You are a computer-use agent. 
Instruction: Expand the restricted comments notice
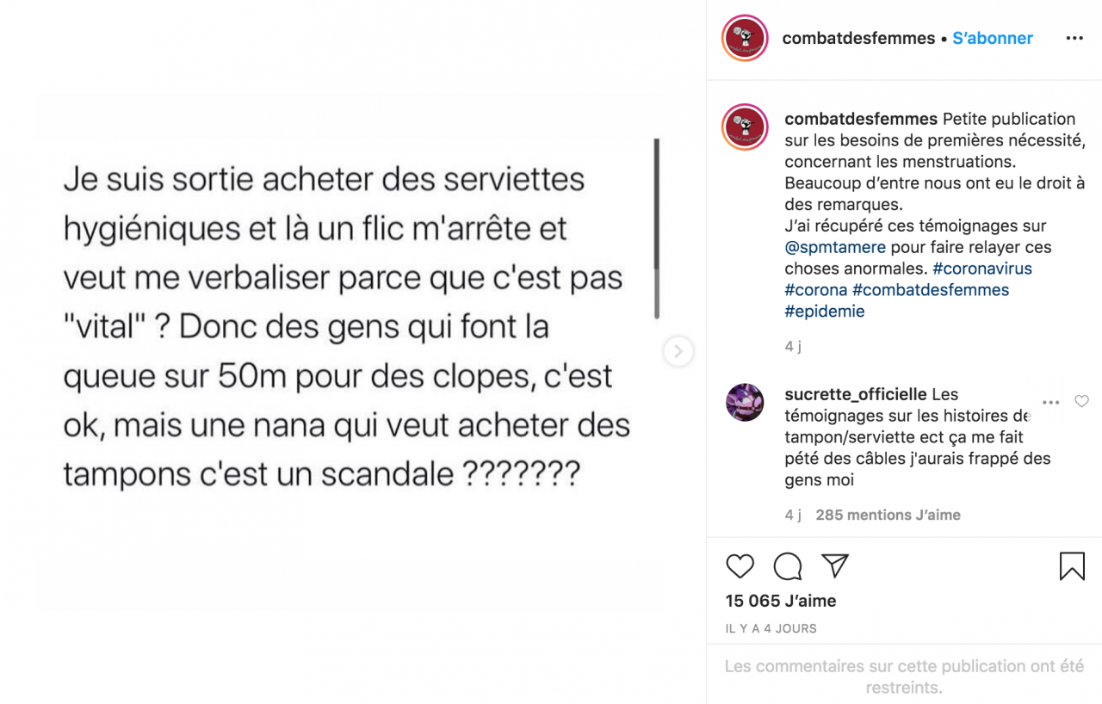pyautogui.click(x=904, y=676)
